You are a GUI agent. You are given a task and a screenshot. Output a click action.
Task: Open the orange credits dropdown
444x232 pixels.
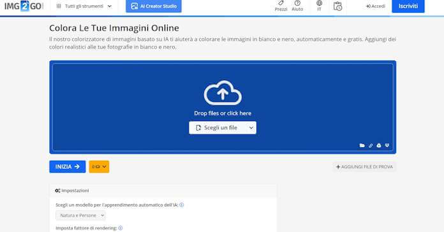pyautogui.click(x=99, y=166)
